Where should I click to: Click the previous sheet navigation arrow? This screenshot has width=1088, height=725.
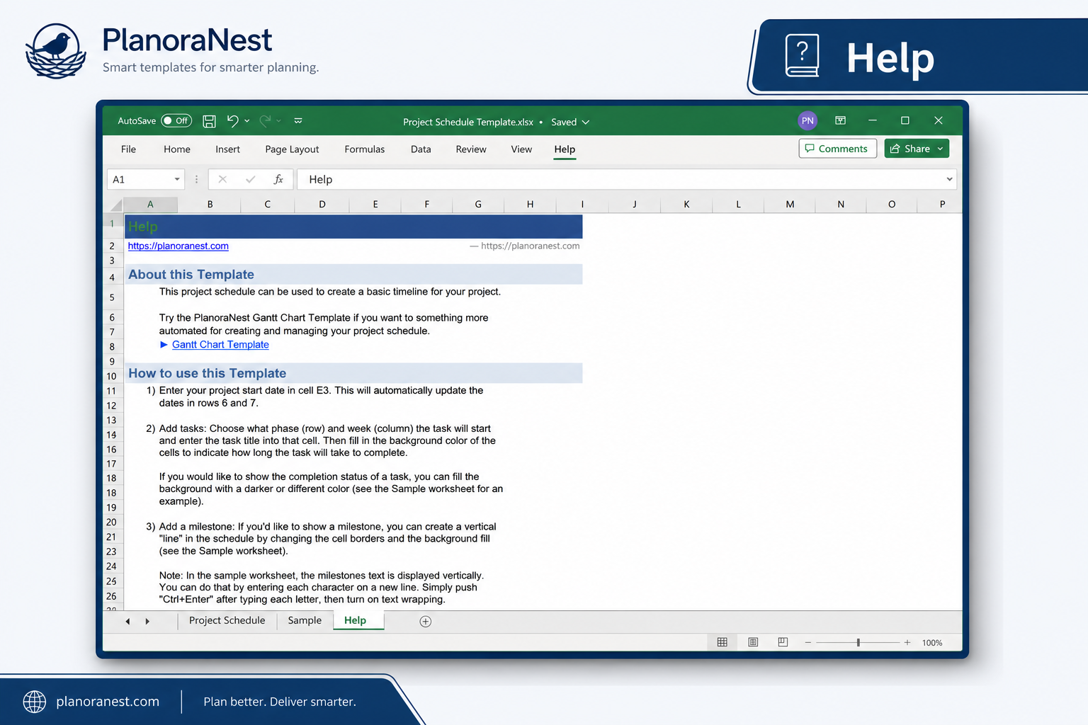tap(127, 622)
